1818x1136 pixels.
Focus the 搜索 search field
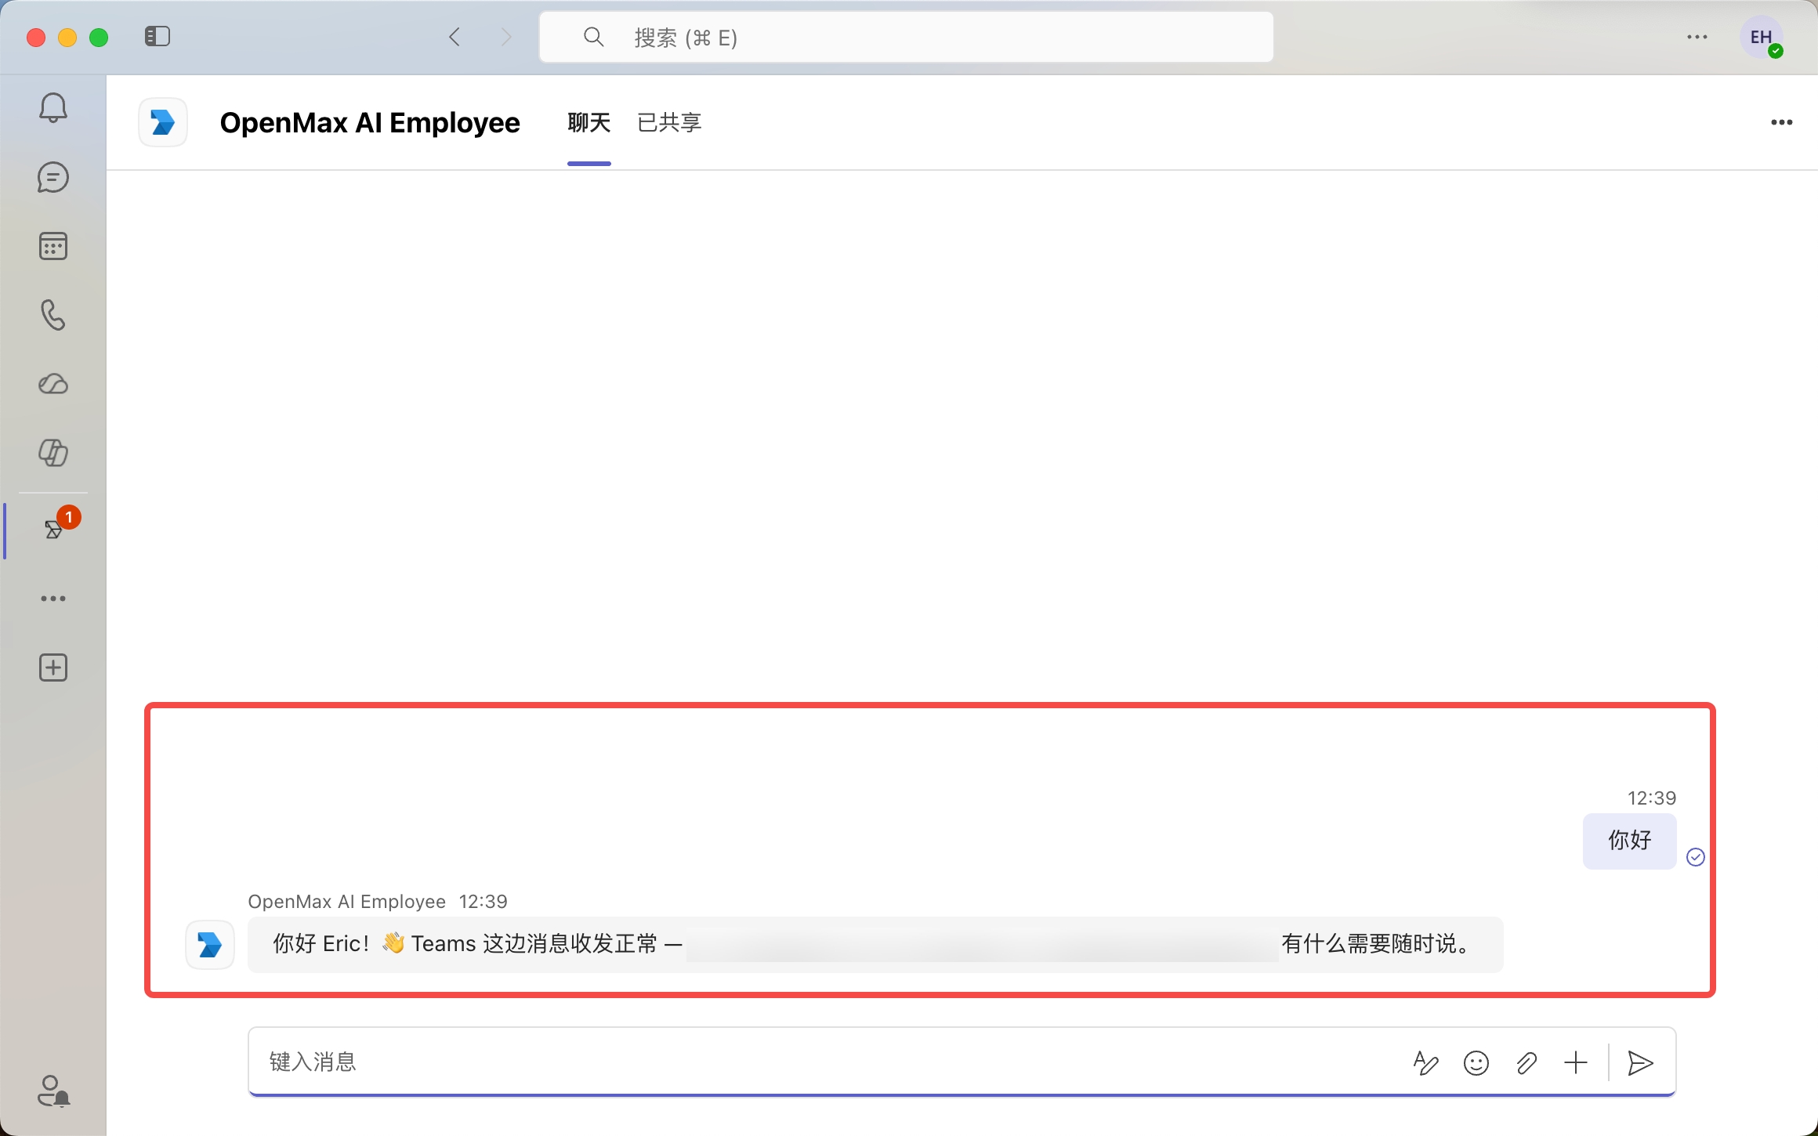pos(906,37)
